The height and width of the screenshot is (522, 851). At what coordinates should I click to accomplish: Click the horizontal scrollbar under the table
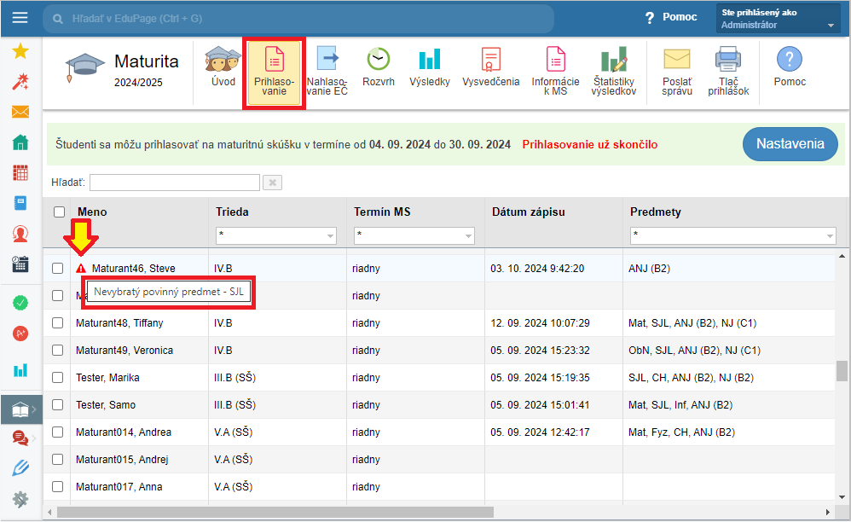(275, 513)
